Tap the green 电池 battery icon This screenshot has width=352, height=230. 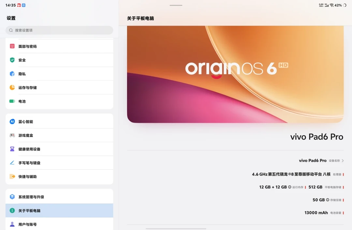(12, 101)
